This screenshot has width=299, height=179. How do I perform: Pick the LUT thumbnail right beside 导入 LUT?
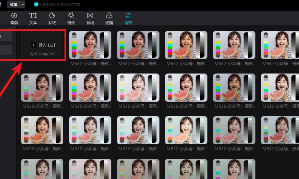(x=90, y=45)
